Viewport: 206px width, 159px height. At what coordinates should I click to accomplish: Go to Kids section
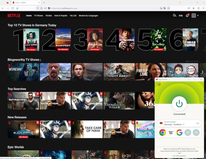[181, 16]
